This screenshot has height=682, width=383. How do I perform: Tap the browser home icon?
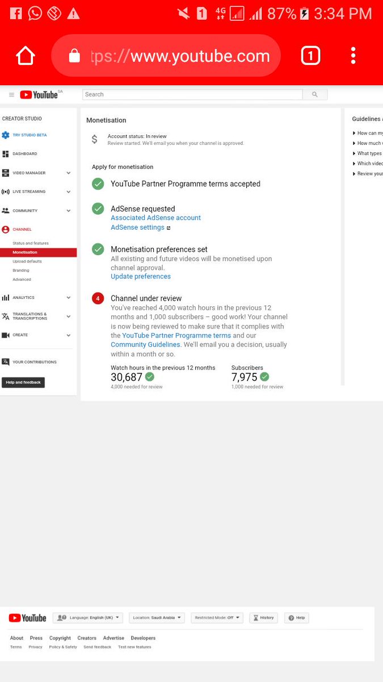26,56
